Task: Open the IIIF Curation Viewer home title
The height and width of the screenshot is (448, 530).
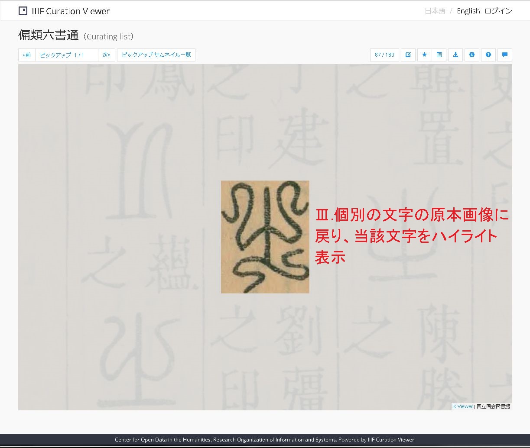Action: tap(71, 11)
